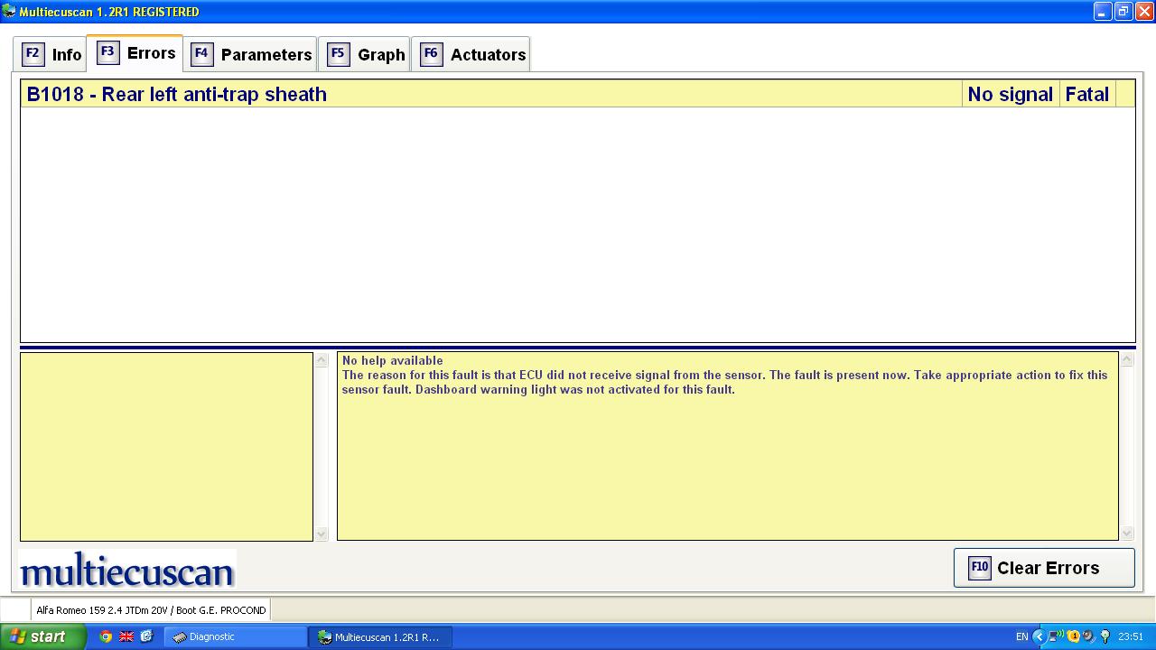
Task: Launch Google Chrome from quick launch
Action: tap(106, 636)
